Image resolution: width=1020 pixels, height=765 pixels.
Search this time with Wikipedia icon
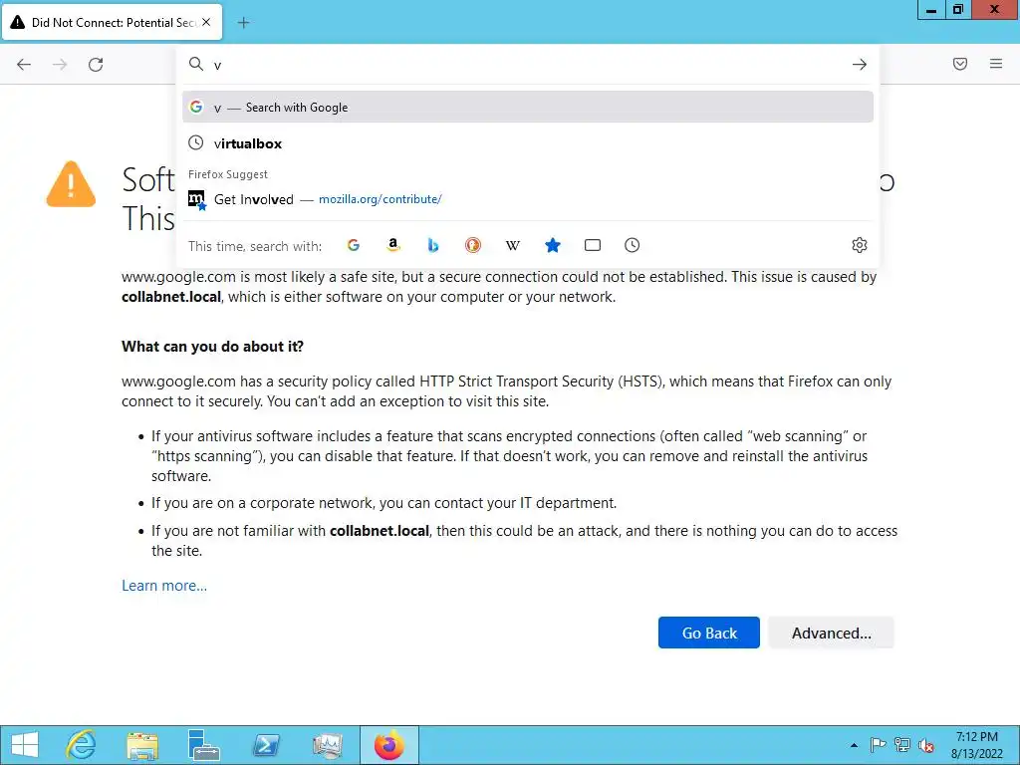pyautogui.click(x=513, y=245)
